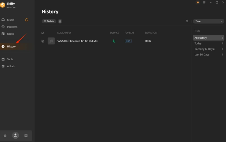Image resolution: width=226 pixels, height=142 pixels.
Task: Switch to grid view layout
Action: tap(60, 21)
